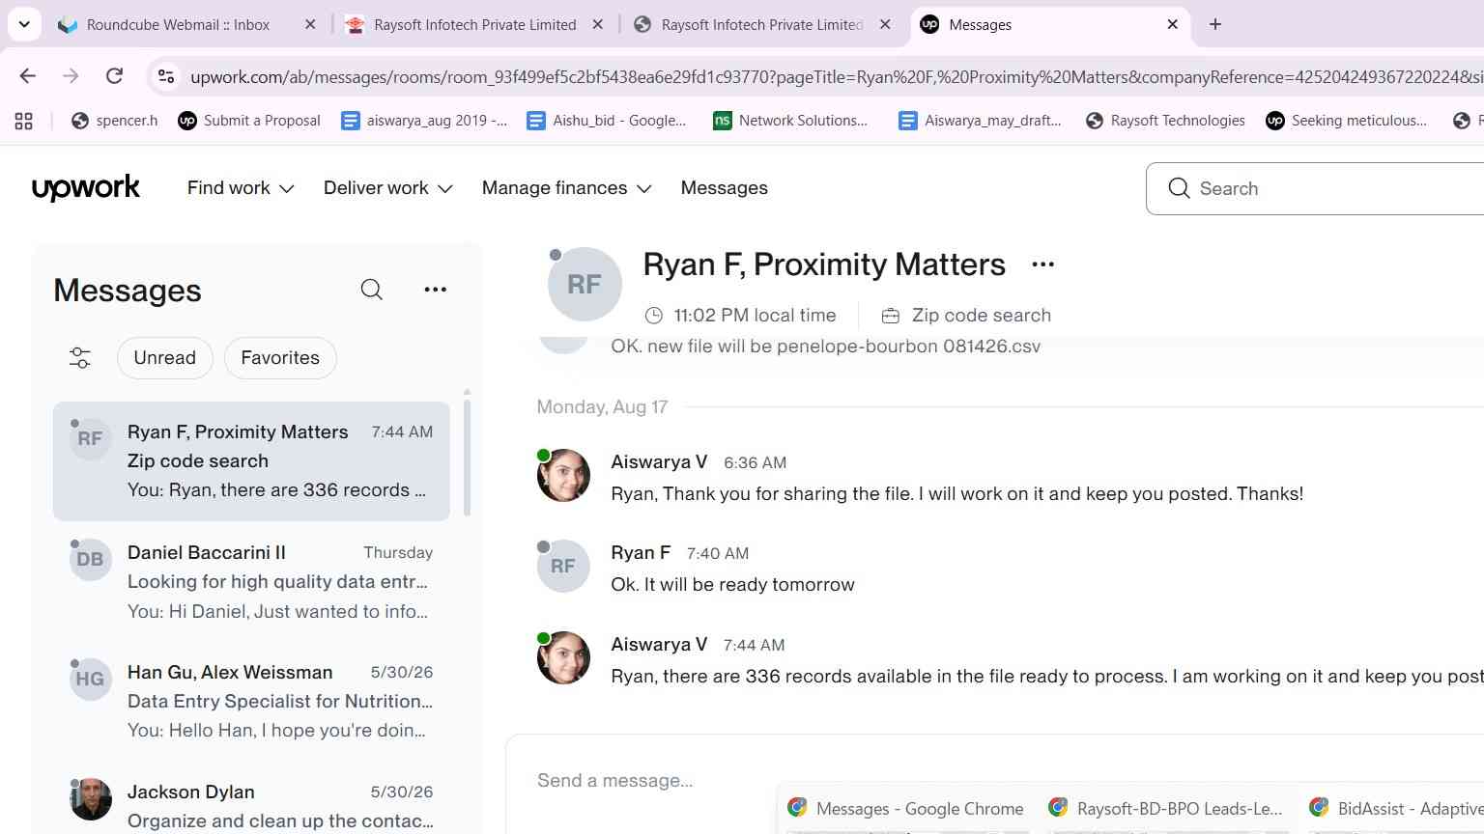
Task: Open message filter settings icon
Action: click(x=80, y=358)
